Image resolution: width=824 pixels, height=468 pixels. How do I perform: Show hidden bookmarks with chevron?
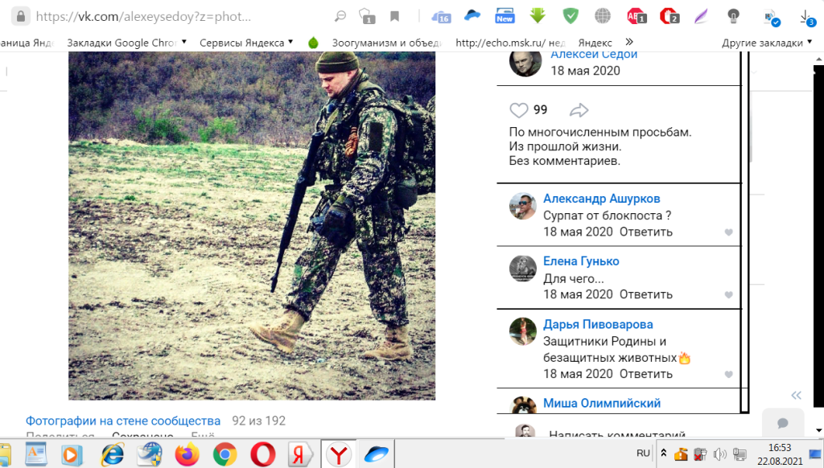[629, 42]
